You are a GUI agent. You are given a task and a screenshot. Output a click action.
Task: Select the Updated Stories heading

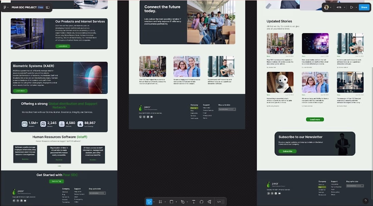coord(279,21)
